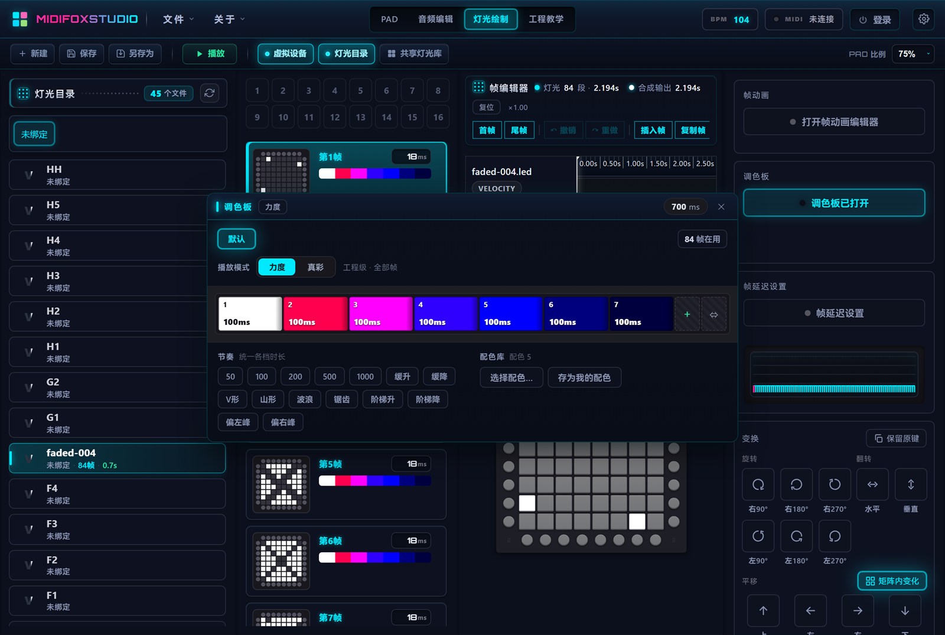
Task: Click the 登录 power icon button
Action: (875, 19)
